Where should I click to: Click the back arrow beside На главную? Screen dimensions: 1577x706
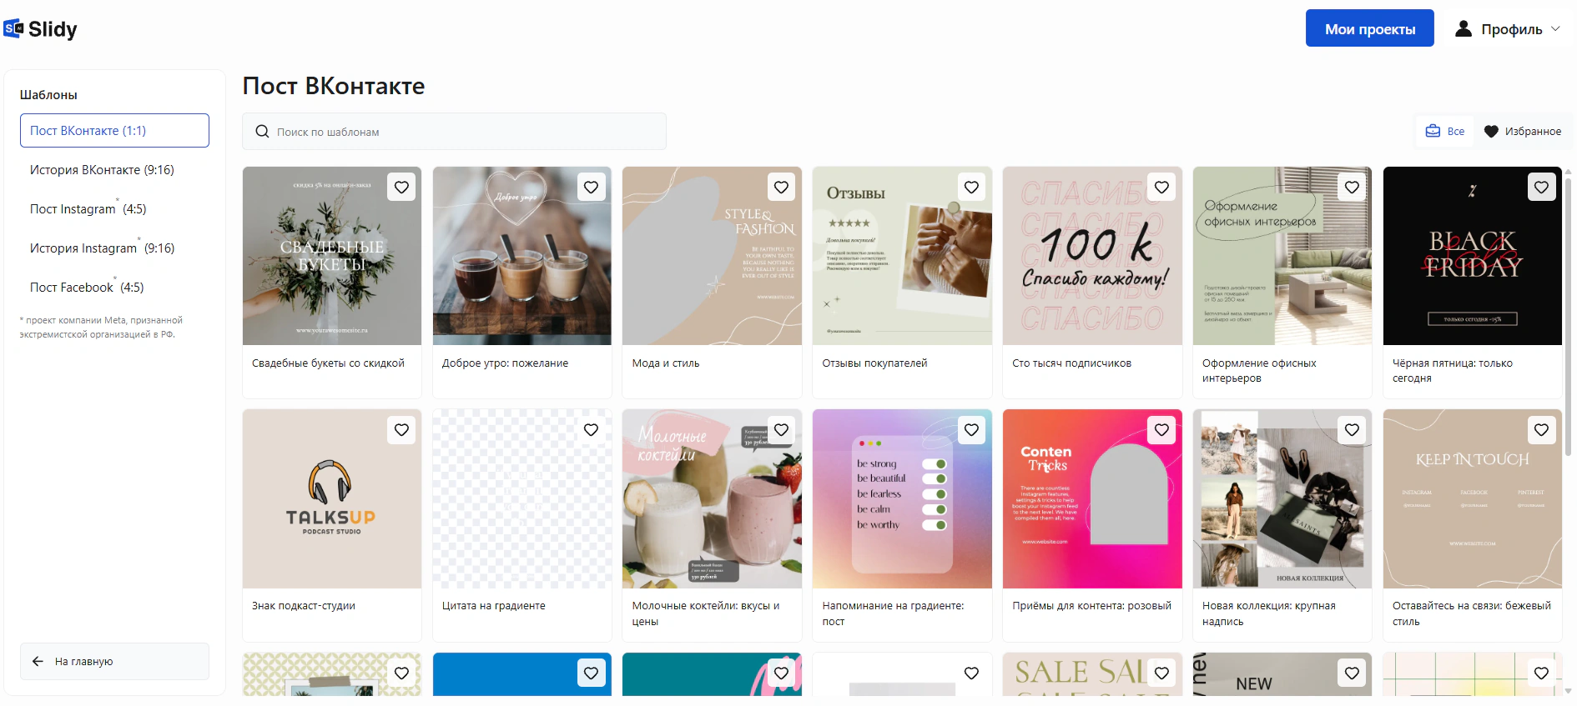pyautogui.click(x=38, y=661)
